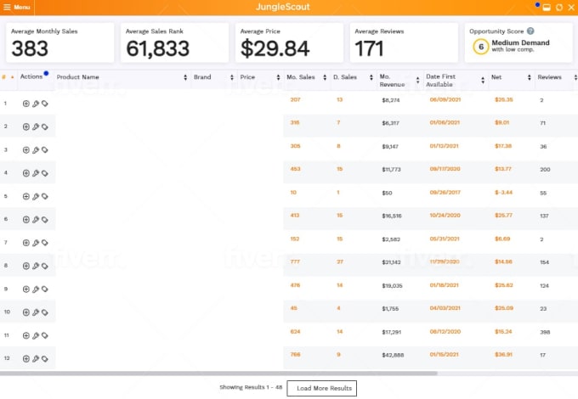Open the Opportunity Score help icon
This screenshot has width=578, height=399.
click(x=530, y=31)
